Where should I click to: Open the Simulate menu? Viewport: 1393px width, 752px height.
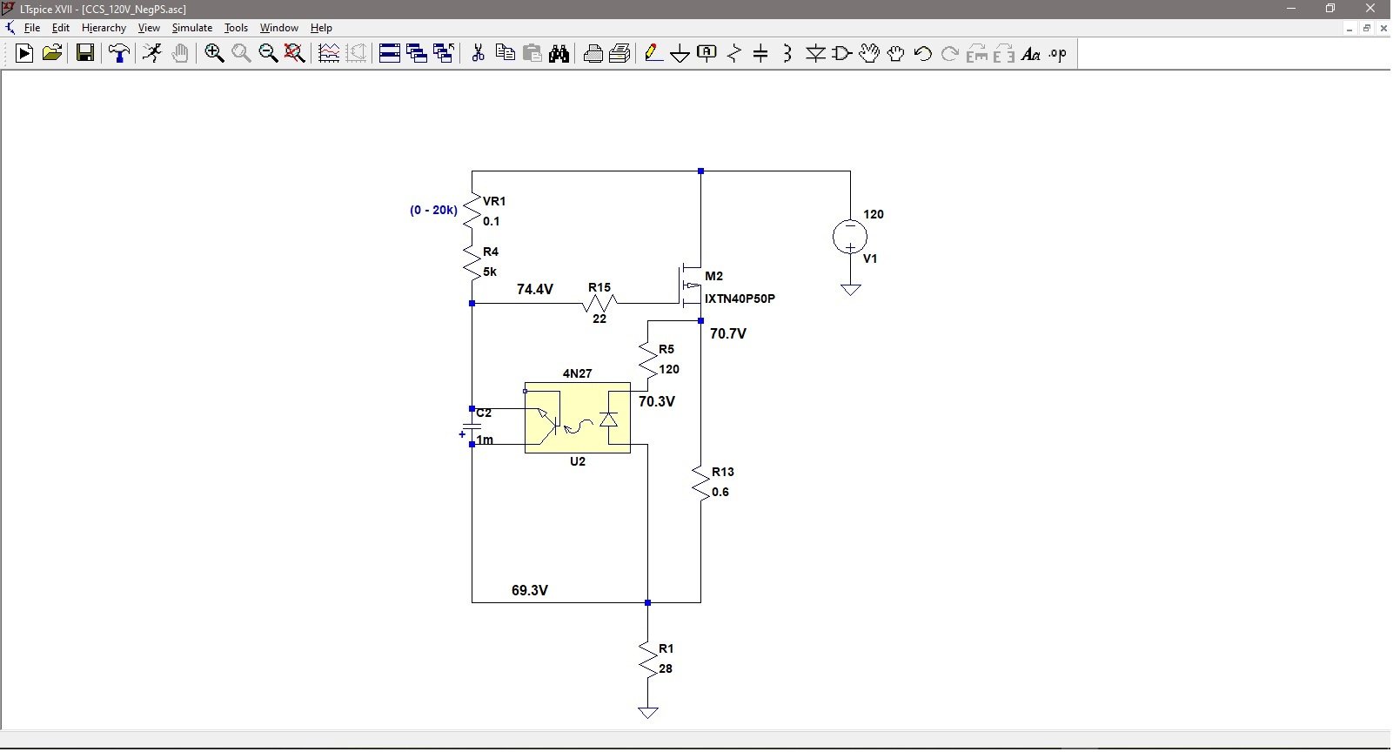point(192,28)
